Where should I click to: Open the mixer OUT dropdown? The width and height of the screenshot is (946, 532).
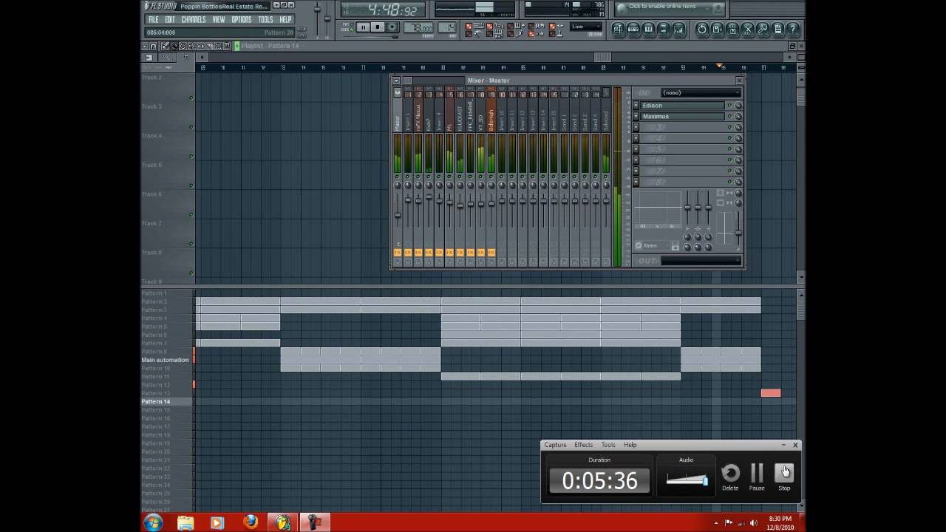(700, 260)
